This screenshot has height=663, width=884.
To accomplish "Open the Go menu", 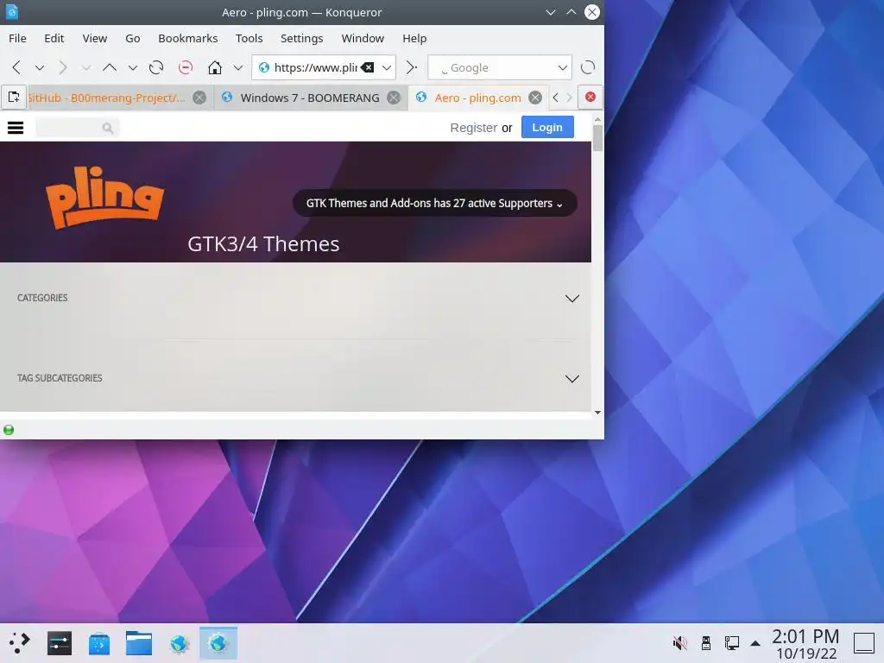I will pyautogui.click(x=132, y=38).
